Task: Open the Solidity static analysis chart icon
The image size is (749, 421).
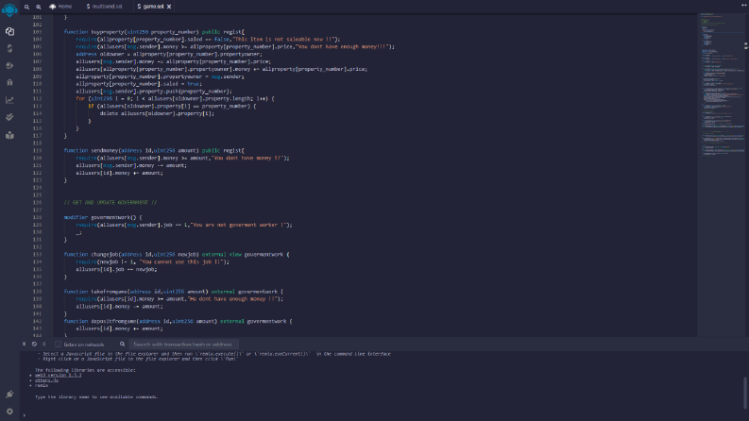Action: (9, 100)
